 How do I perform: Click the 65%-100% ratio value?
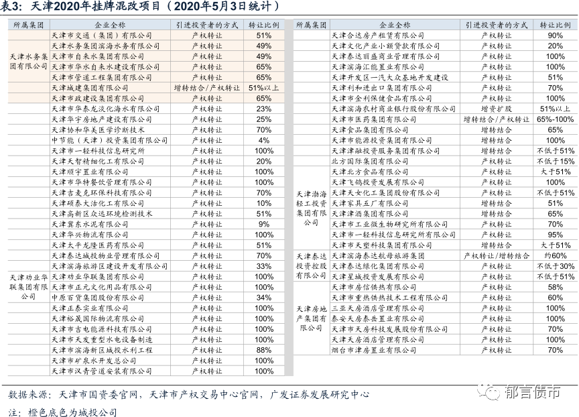coord(556,119)
